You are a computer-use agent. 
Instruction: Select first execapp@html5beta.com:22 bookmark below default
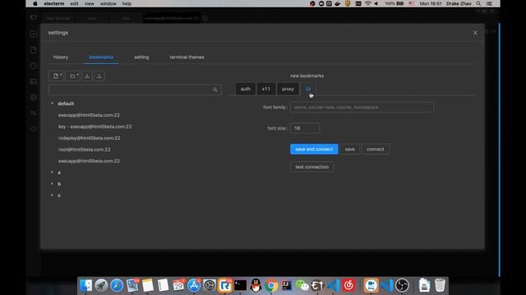point(89,115)
